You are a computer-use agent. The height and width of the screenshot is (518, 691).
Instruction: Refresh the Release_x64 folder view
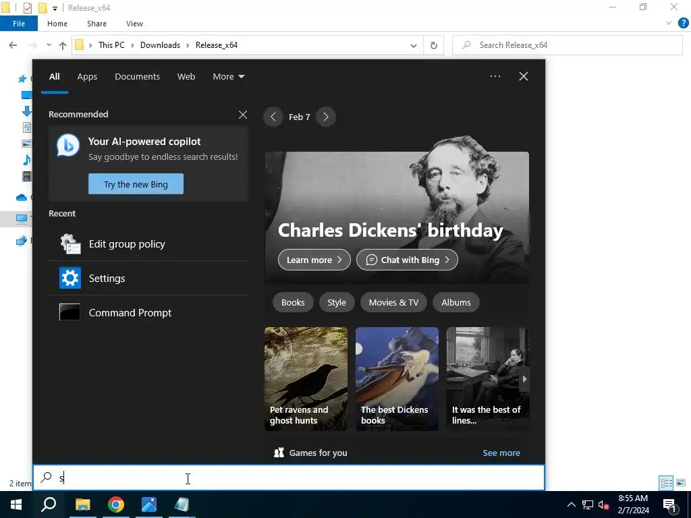click(434, 45)
